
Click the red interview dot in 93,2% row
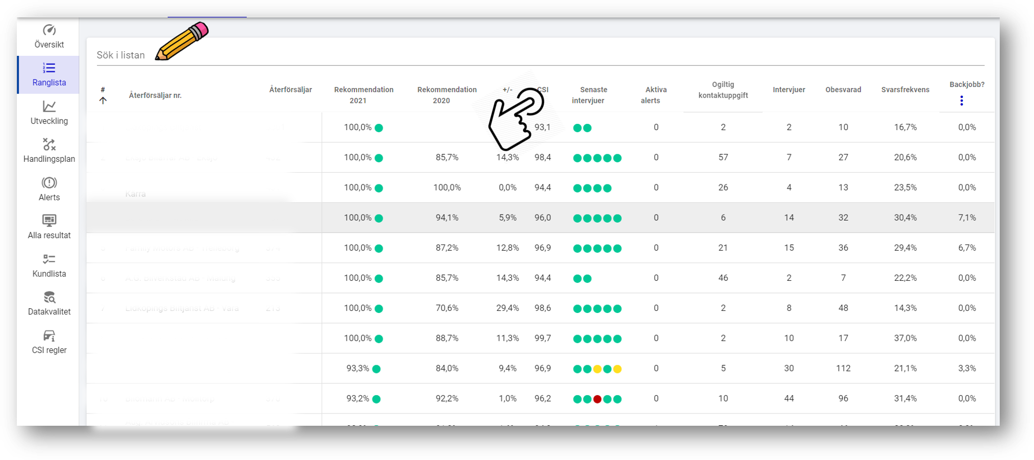coord(597,399)
